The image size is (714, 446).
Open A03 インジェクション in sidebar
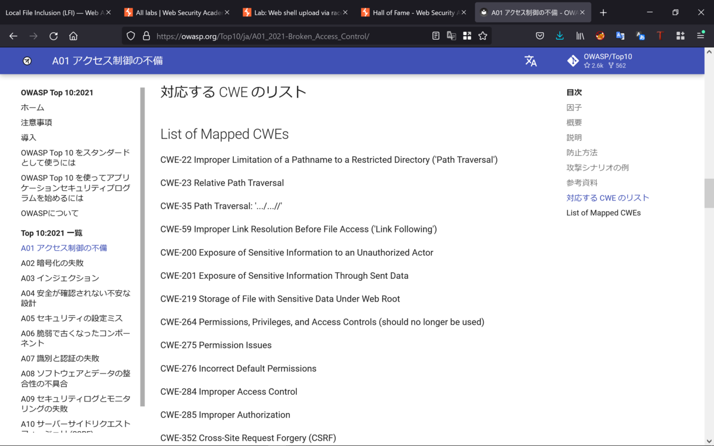point(60,278)
